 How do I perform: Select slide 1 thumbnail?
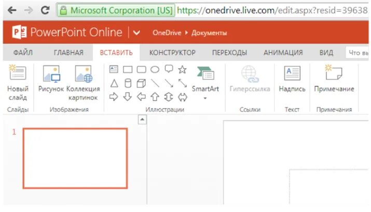75,158
